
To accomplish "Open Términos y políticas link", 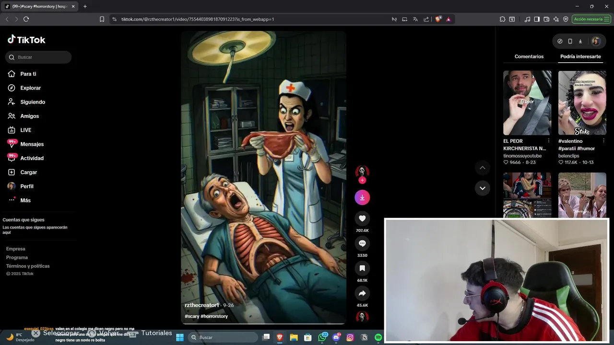I will (28, 266).
